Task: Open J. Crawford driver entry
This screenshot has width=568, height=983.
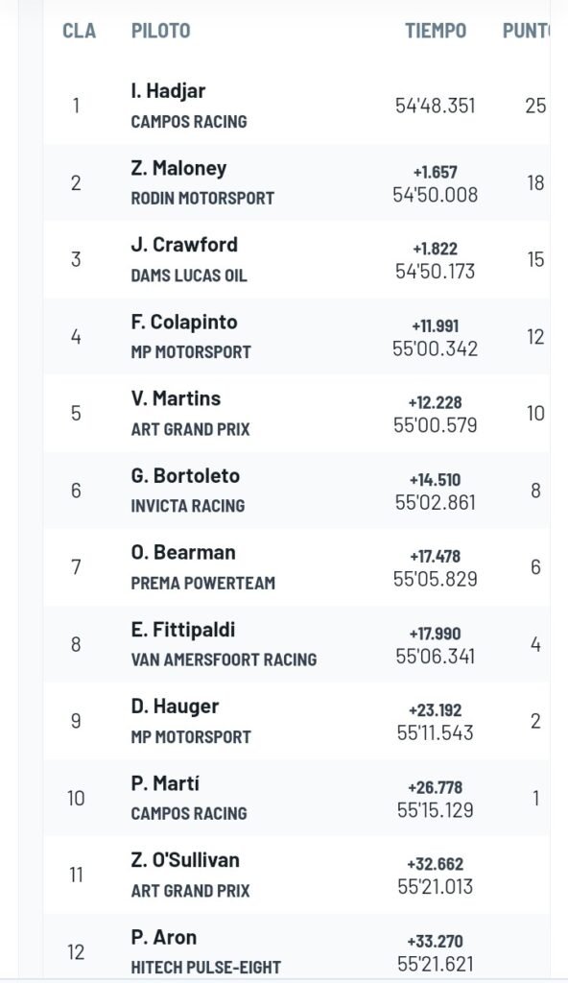Action: (x=184, y=245)
